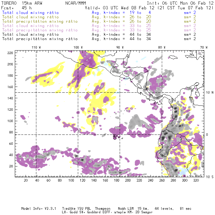Click the '320' tick on the horizontal axis
215x215 pixels.
(196, 180)
